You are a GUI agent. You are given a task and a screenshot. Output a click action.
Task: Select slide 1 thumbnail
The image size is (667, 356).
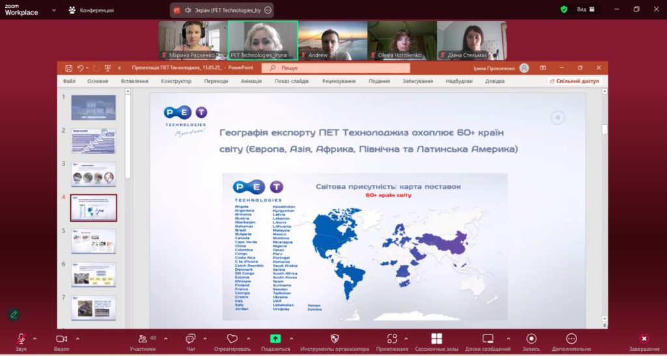click(x=94, y=107)
